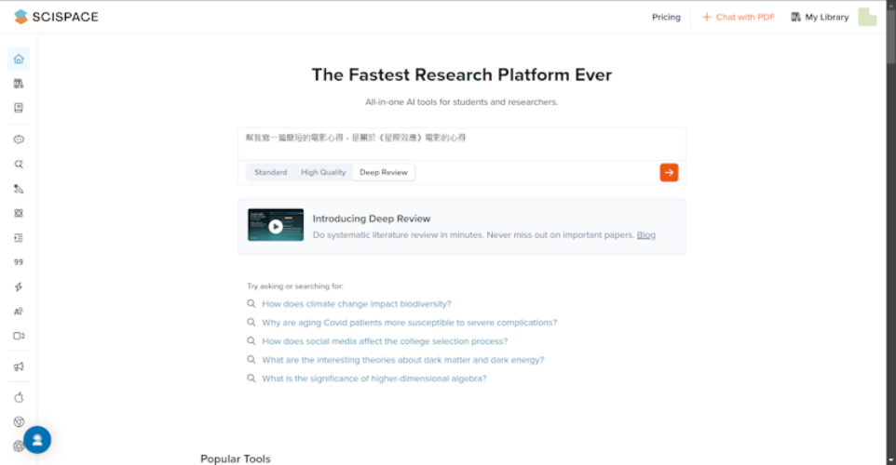Open My Library from the top bar
The height and width of the screenshot is (465, 896).
tap(820, 17)
